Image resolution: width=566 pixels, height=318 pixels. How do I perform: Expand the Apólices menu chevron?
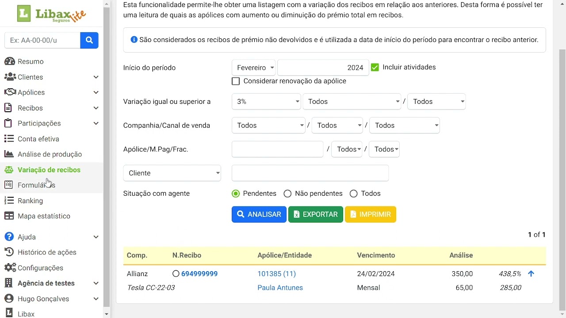click(96, 92)
